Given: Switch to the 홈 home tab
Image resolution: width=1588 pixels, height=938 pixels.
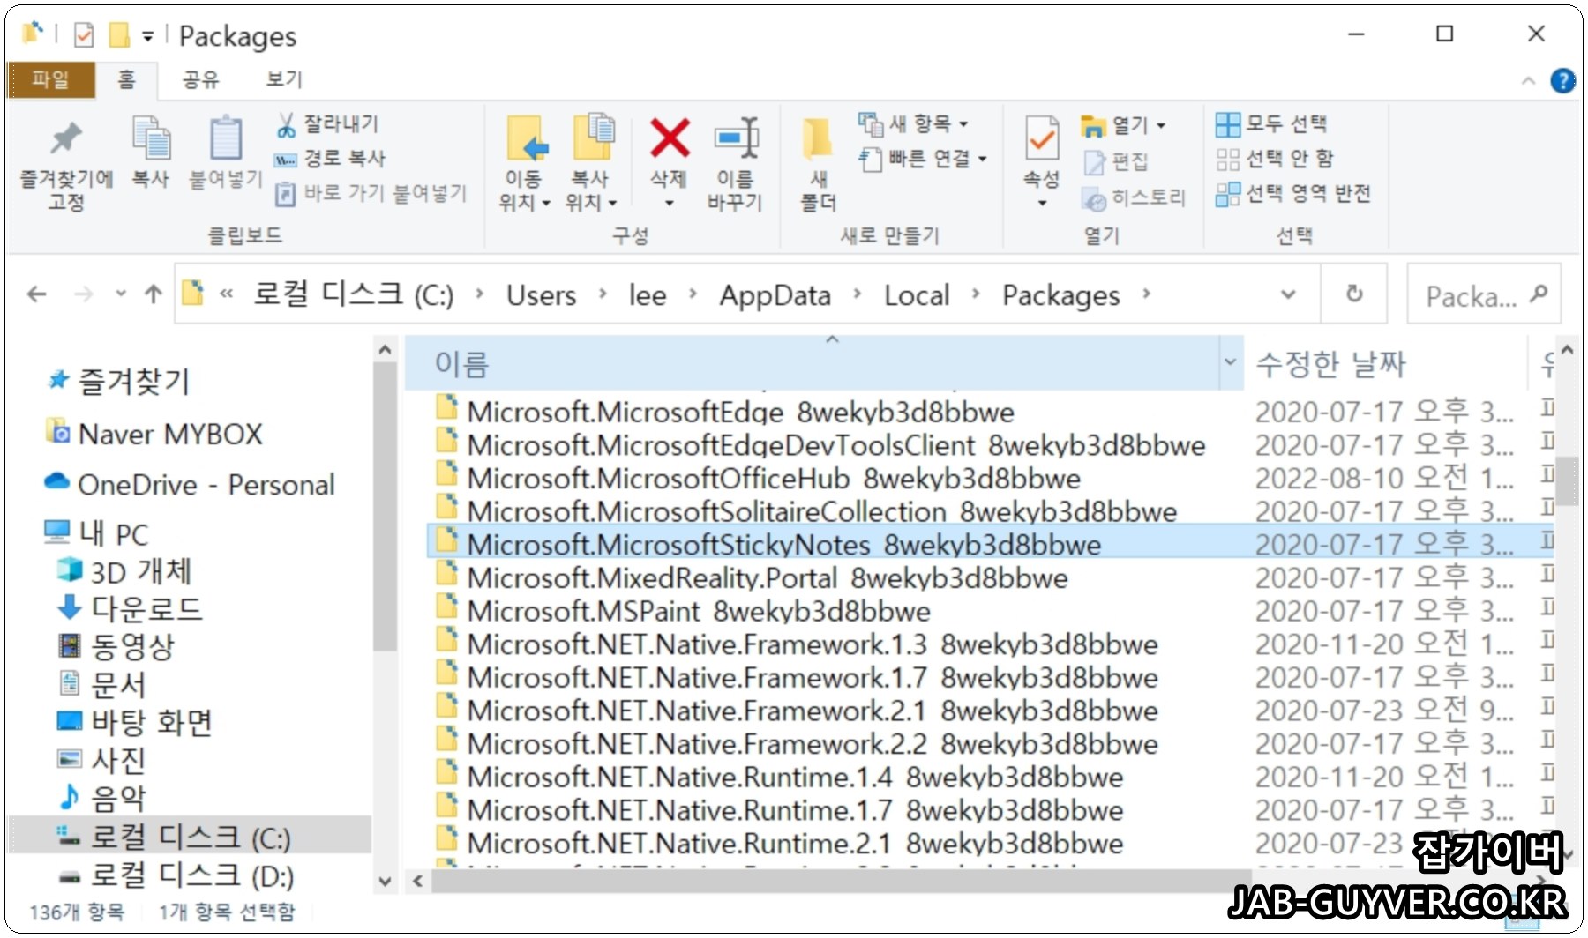Looking at the screenshot, I should click(x=126, y=80).
